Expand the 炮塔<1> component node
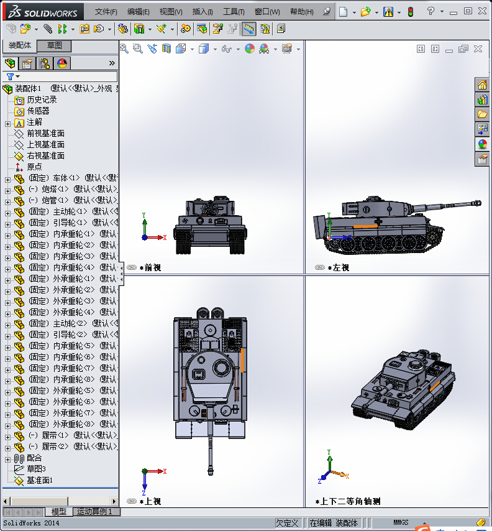 point(7,191)
